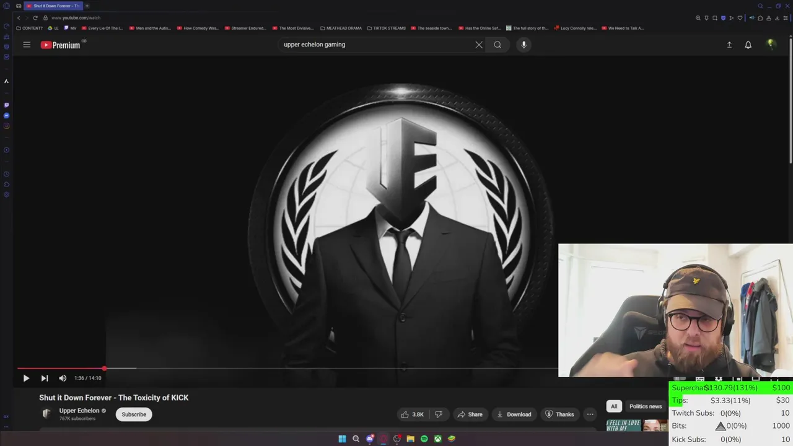Open 'Has the Online Saf...' bookmark

pos(480,28)
